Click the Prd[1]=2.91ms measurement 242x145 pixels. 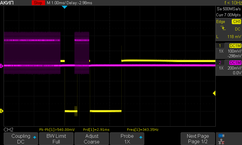[x=96, y=130]
